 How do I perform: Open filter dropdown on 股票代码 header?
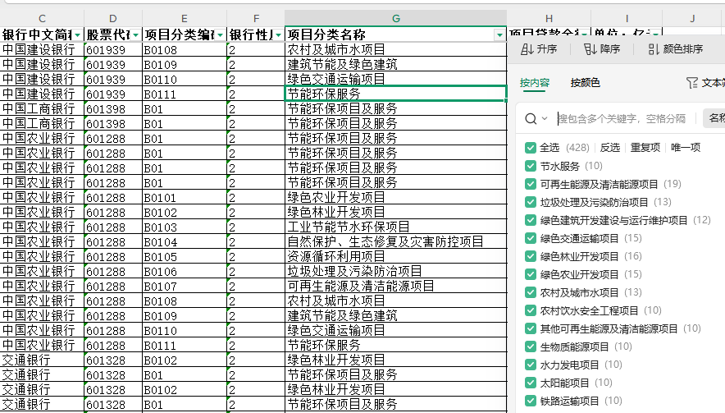(135, 35)
